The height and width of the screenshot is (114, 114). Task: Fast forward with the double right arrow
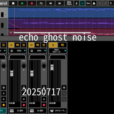tap(60, 3)
